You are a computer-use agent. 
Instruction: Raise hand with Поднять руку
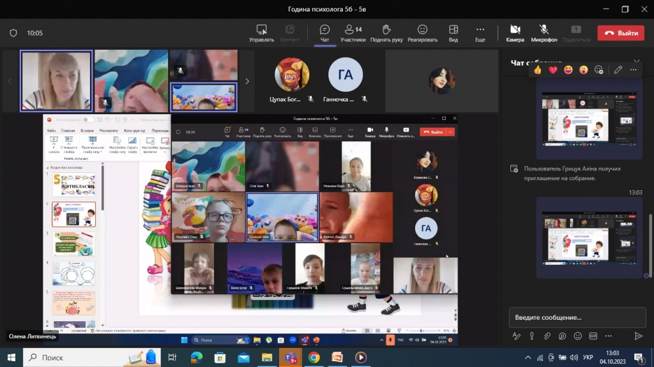(x=386, y=33)
